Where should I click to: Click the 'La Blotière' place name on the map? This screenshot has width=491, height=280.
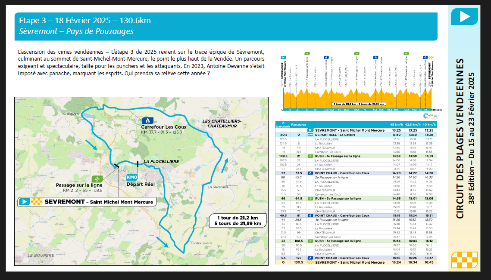[69, 114]
